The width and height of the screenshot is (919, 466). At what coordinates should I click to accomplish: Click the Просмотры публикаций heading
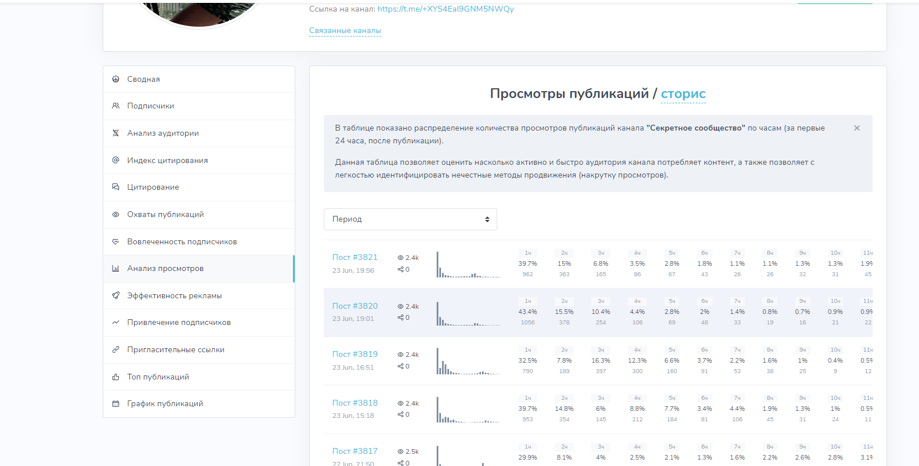[x=569, y=93]
